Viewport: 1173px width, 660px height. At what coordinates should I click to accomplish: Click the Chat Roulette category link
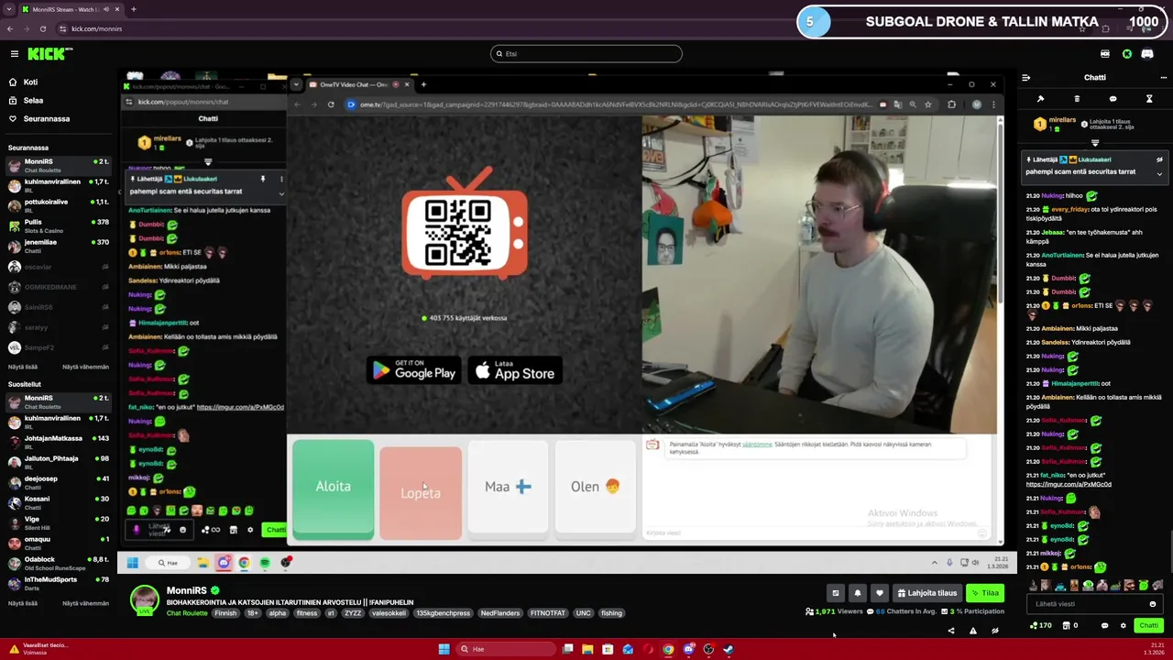tap(187, 613)
